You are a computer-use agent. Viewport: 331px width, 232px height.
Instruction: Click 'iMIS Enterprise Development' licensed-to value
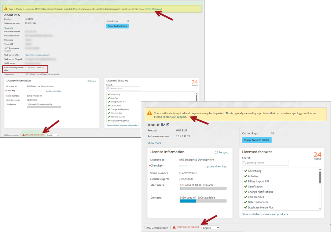[196, 160]
